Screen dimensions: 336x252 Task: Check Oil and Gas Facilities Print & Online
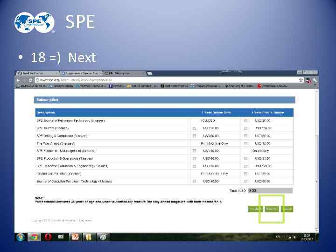245,174
